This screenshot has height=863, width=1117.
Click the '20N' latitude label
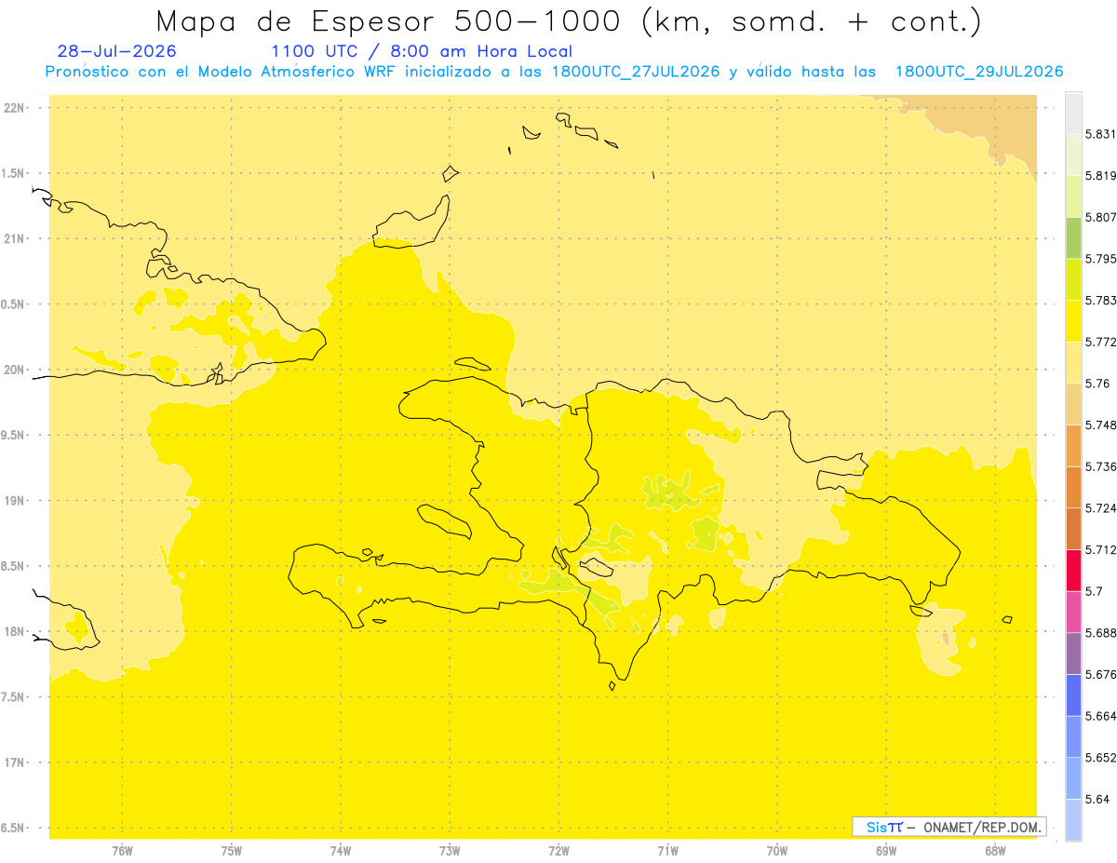(15, 370)
